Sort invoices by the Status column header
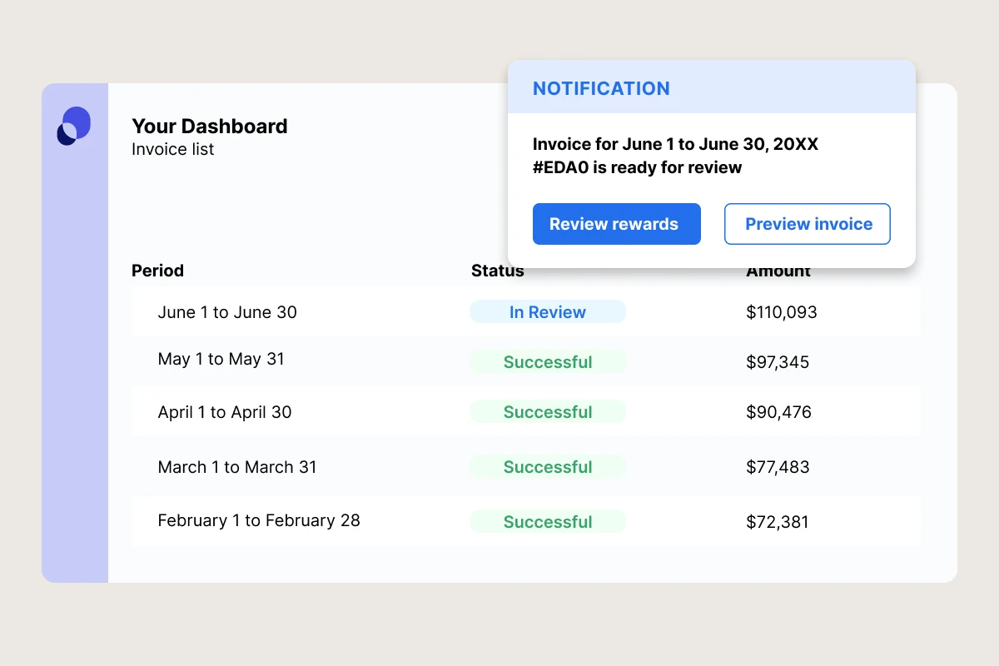999x666 pixels. coord(496,271)
